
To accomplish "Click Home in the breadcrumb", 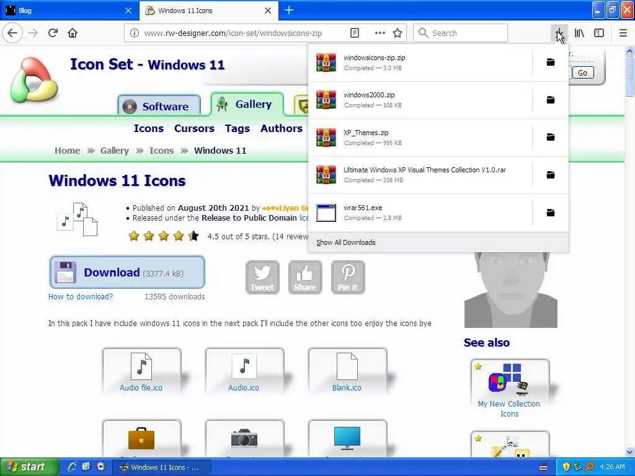I will coord(67,151).
